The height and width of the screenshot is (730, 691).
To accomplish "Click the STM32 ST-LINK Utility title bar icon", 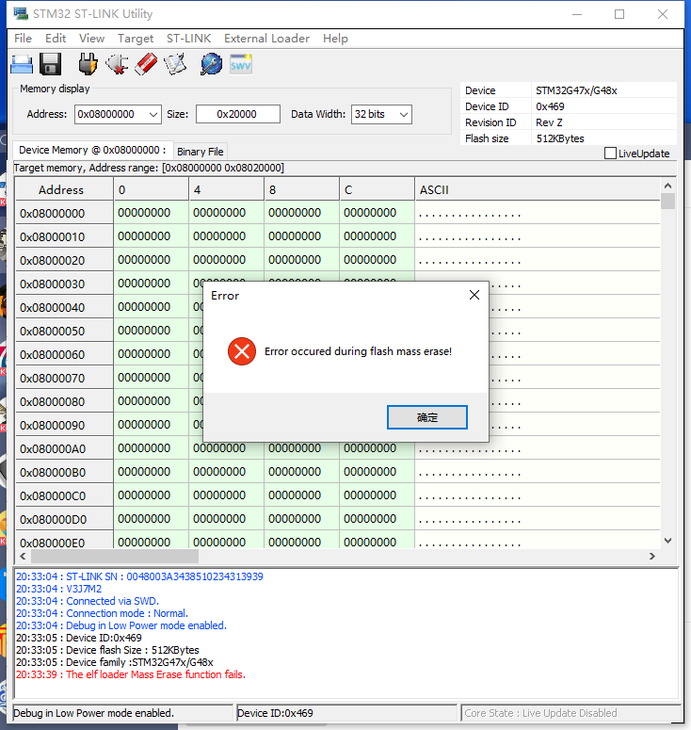I will 21,14.
